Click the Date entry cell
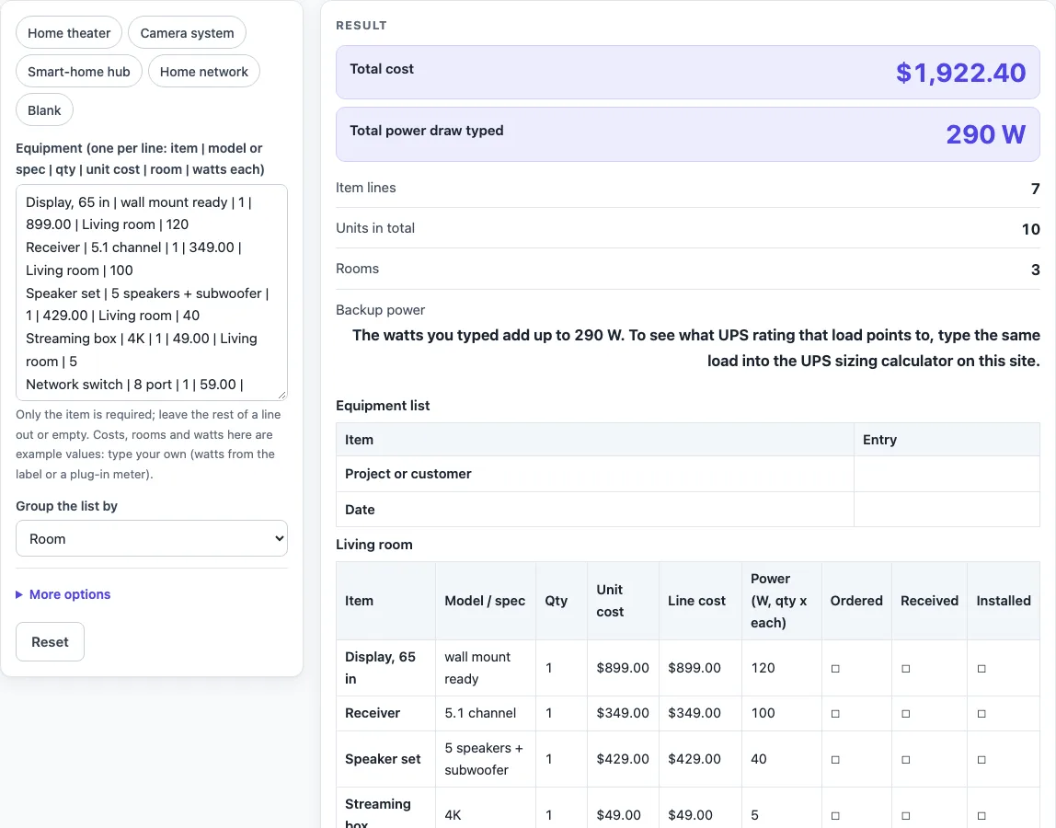1056x828 pixels. (947, 510)
